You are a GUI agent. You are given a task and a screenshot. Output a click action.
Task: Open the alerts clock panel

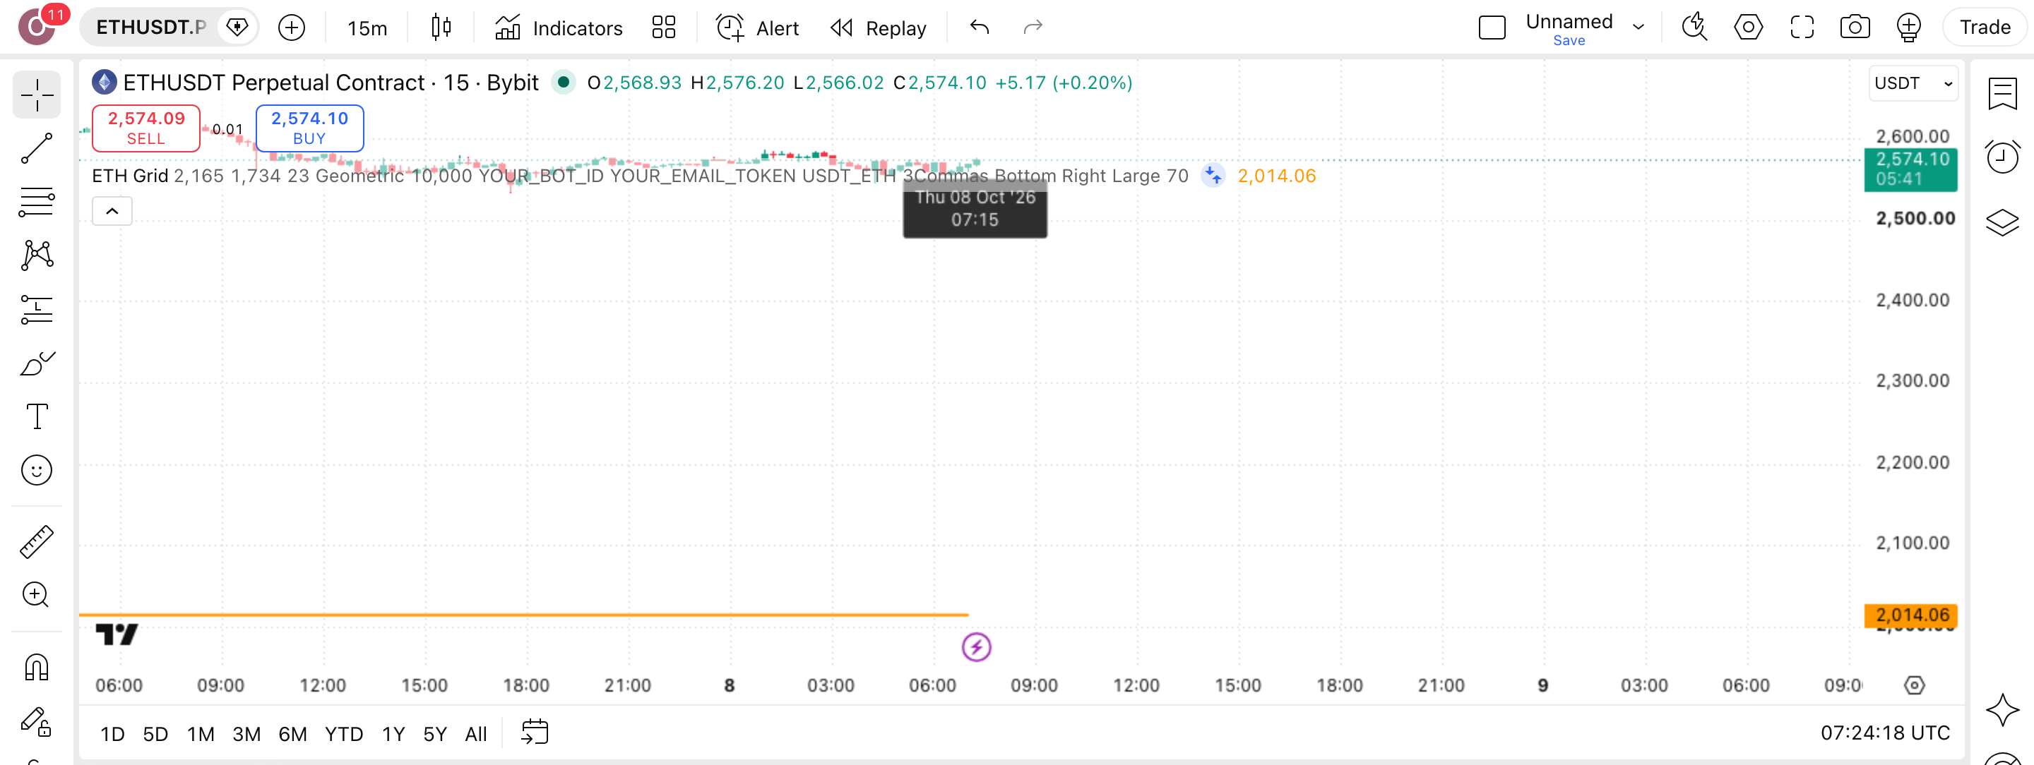click(x=2002, y=157)
